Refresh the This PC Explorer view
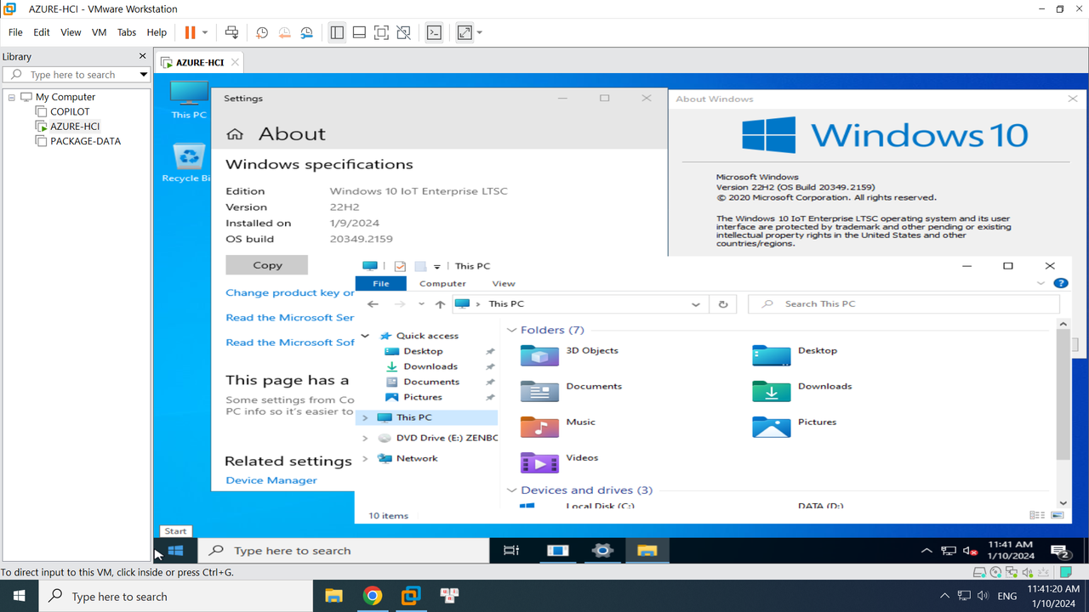The height and width of the screenshot is (612, 1089). coord(723,304)
